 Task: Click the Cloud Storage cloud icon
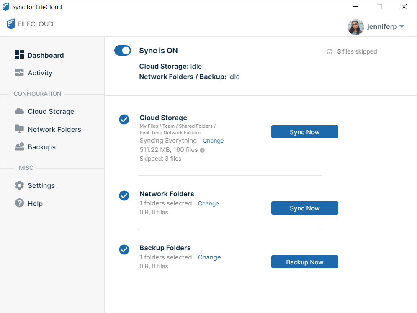click(19, 111)
